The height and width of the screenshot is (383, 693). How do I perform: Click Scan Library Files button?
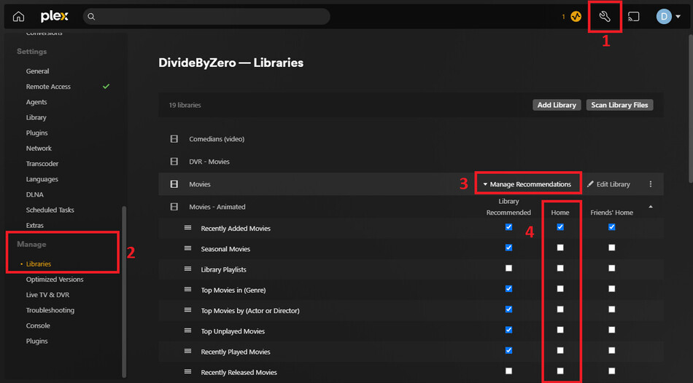tap(619, 105)
